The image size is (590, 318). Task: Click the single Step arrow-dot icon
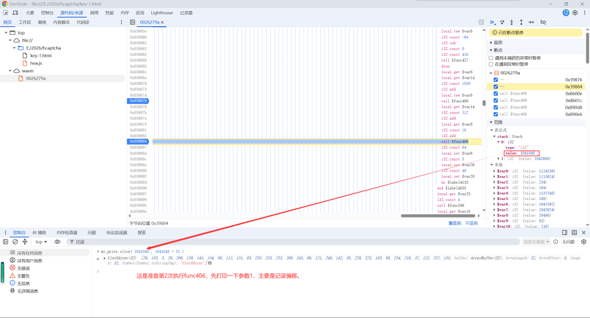pyautogui.click(x=531, y=22)
